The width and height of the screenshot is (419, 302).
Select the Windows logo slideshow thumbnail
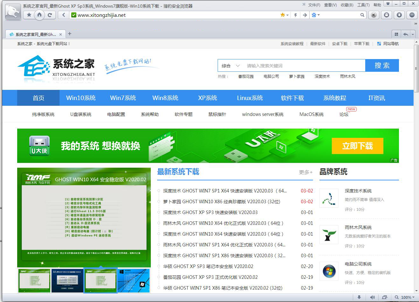(x=134, y=280)
